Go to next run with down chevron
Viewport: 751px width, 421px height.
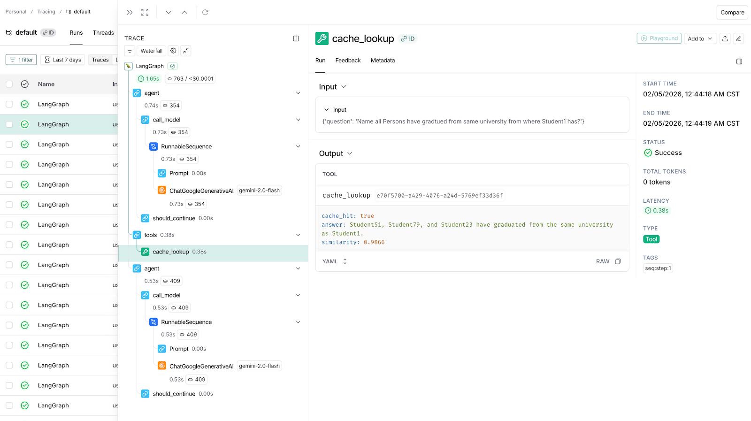click(x=169, y=12)
